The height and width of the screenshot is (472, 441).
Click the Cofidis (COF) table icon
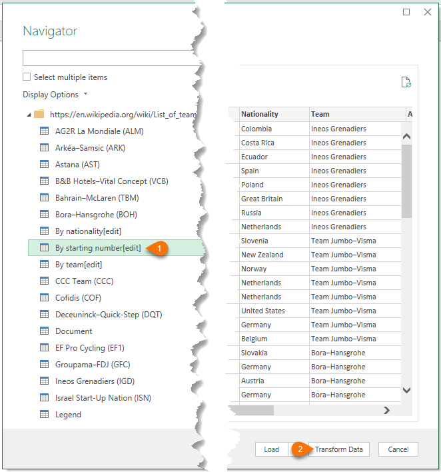[44, 298]
